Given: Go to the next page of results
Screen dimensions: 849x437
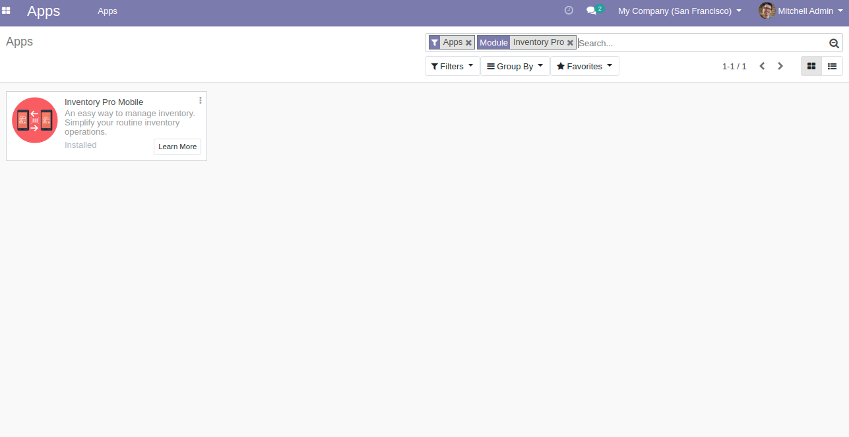Looking at the screenshot, I should click(x=780, y=66).
